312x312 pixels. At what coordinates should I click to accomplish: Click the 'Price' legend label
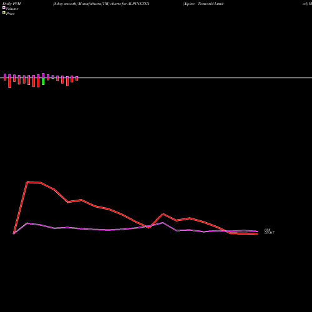point(10,14)
